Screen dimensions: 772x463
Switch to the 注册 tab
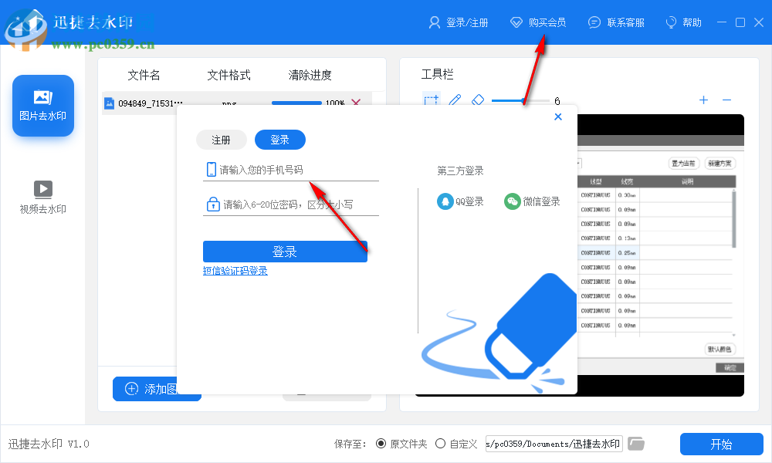[222, 140]
